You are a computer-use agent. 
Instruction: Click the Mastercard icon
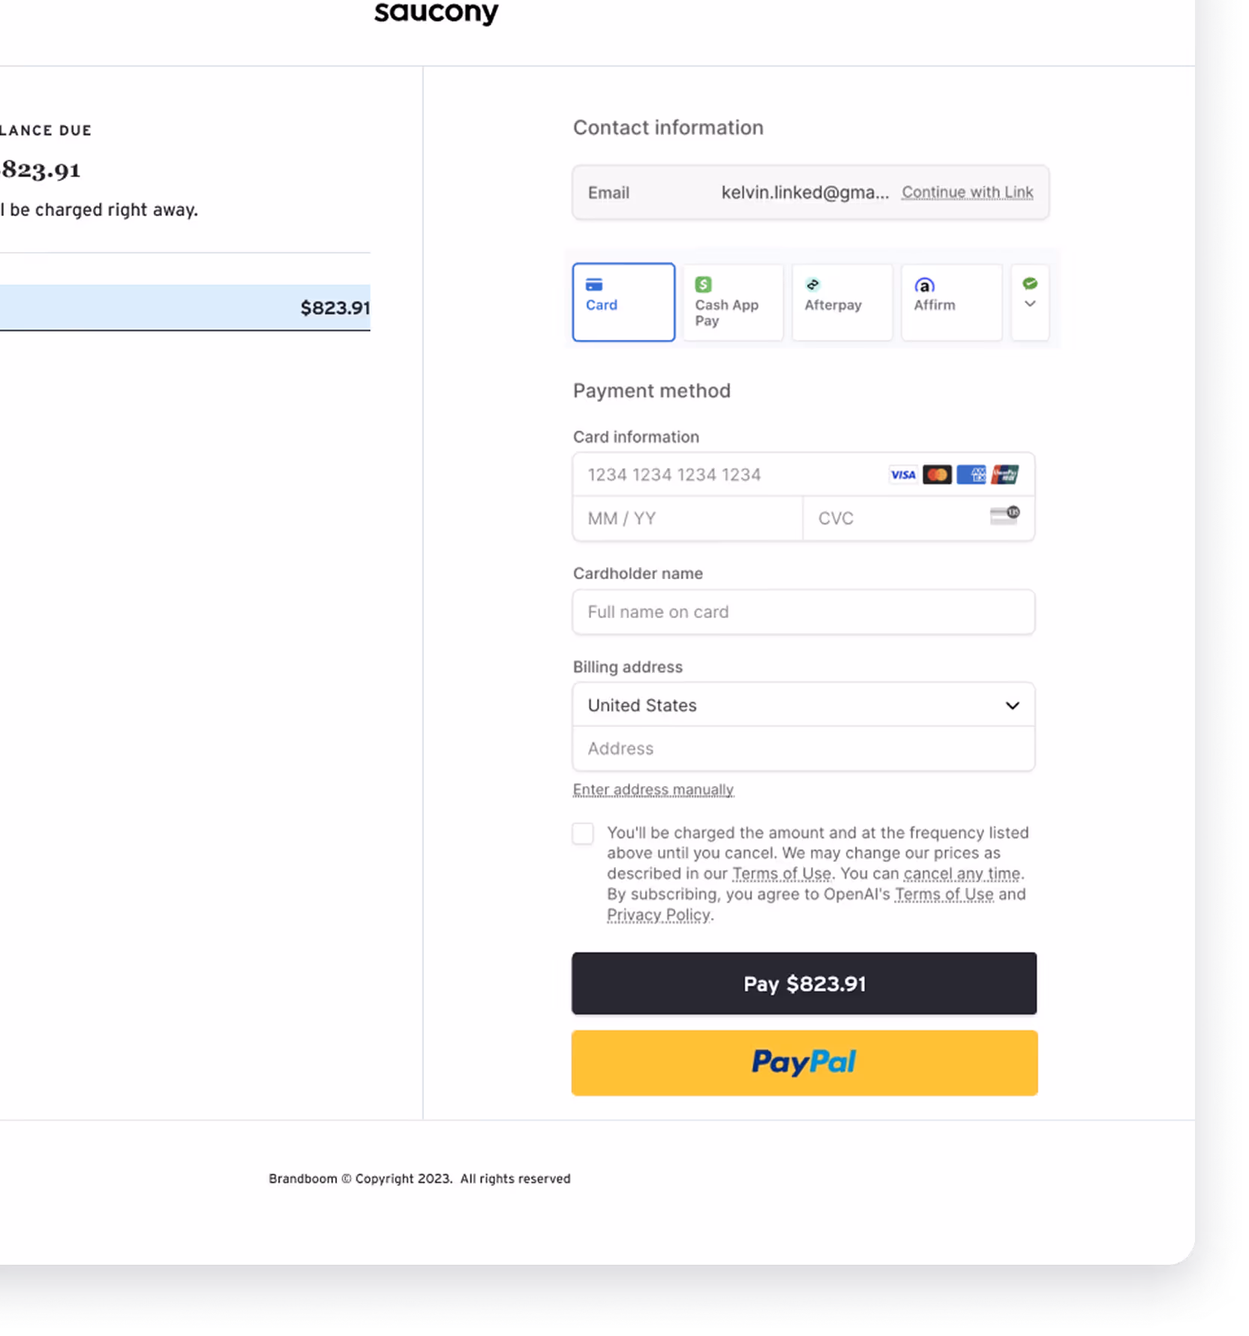point(937,474)
